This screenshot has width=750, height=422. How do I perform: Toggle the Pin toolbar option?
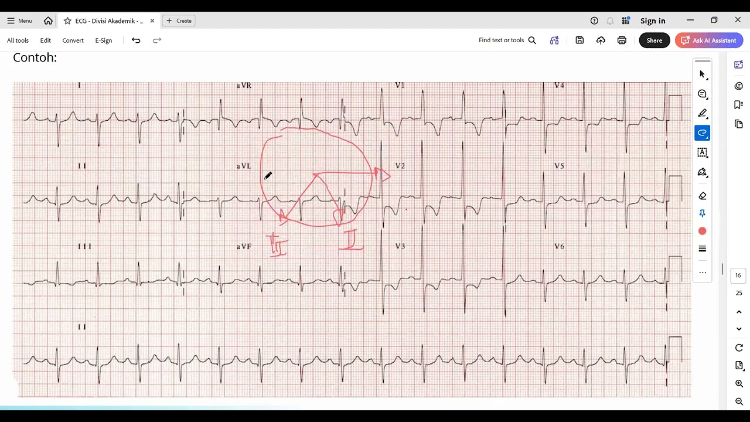coord(703,213)
